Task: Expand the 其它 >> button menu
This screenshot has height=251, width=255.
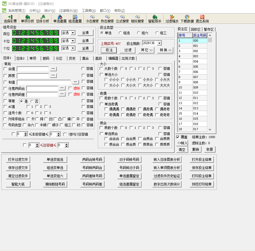Action: click(x=146, y=50)
